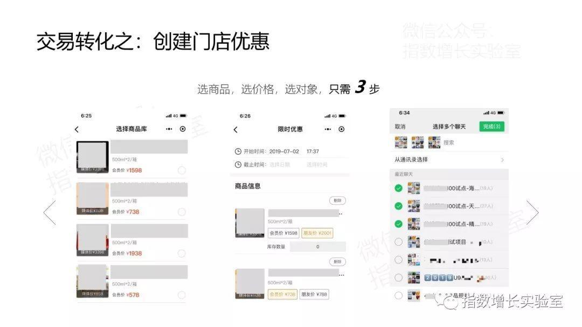Choose the 朋友价 ¥788 price option
Image resolution: width=582 pixels, height=327 pixels.
(314, 294)
